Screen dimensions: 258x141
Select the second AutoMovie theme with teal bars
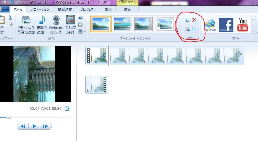click(122, 24)
